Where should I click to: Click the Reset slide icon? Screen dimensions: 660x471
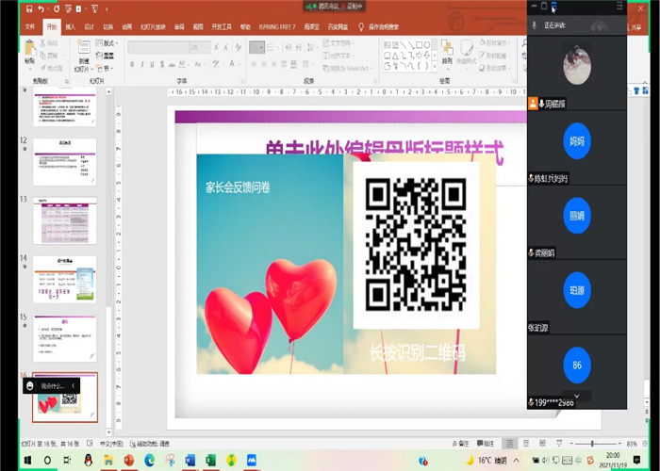[x=99, y=55]
